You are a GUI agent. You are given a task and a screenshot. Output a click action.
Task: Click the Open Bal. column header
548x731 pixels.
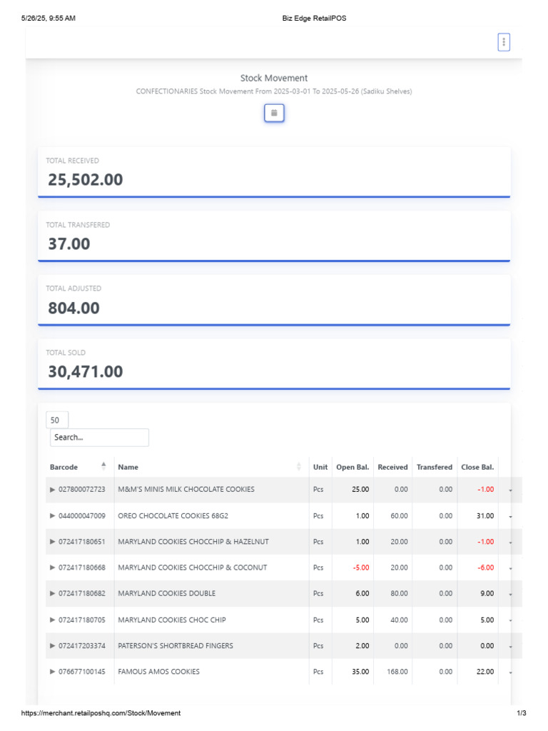pyautogui.click(x=352, y=467)
